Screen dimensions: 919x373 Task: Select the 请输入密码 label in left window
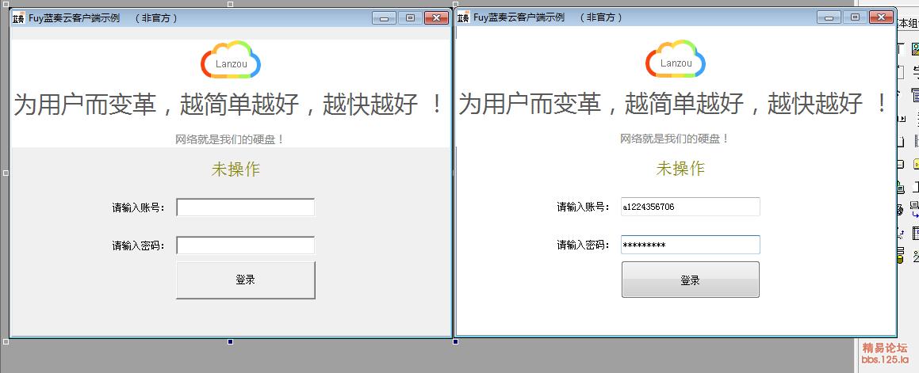click(139, 245)
